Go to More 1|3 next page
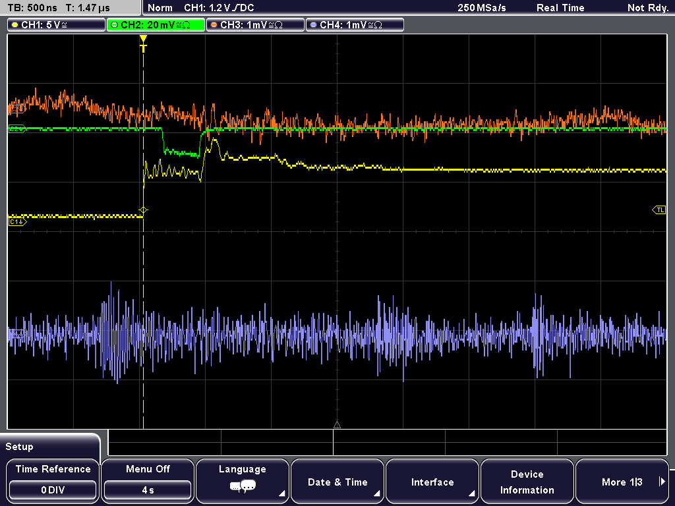Image resolution: width=675 pixels, height=506 pixels. point(622,481)
